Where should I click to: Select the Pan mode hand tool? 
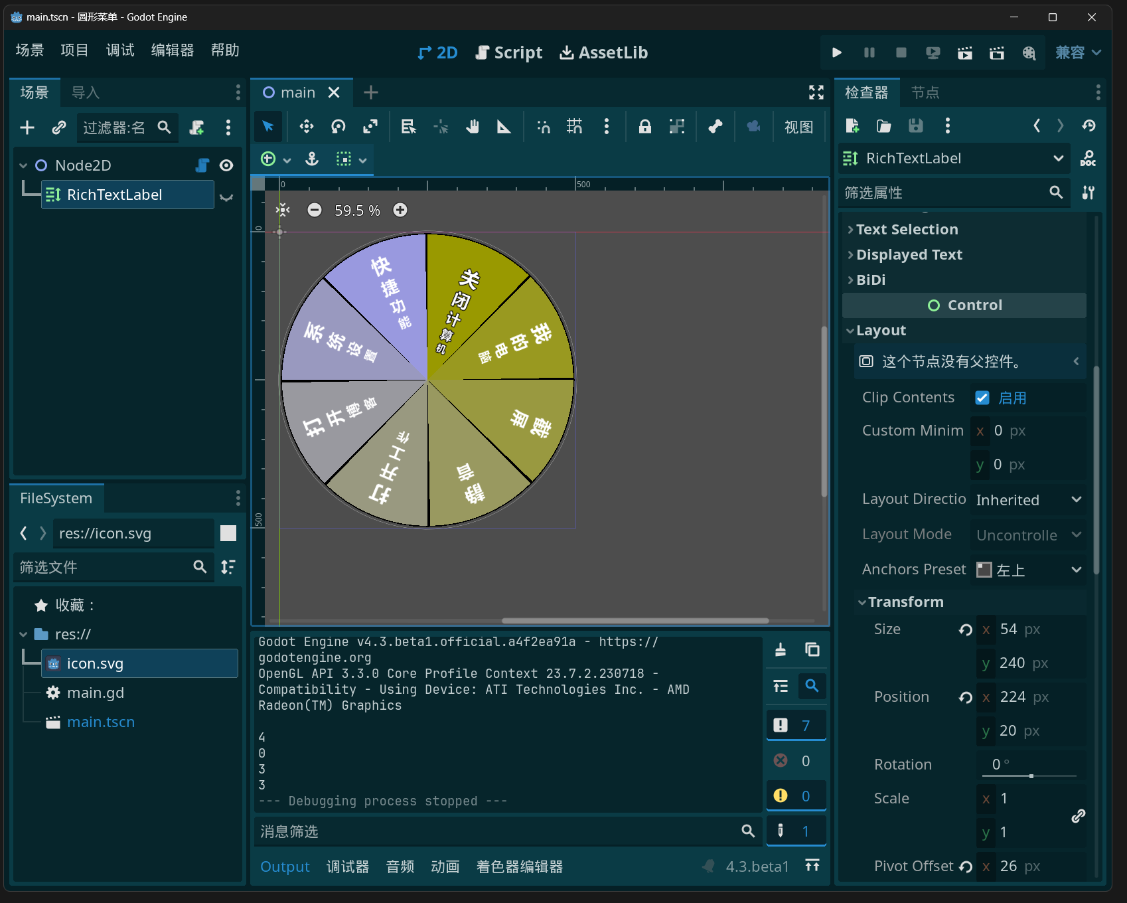(x=473, y=127)
